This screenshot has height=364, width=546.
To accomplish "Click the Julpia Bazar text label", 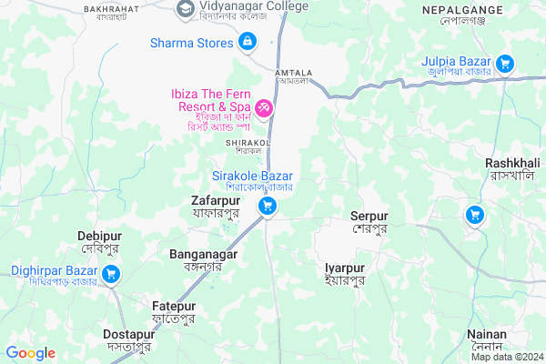I will [x=456, y=61].
